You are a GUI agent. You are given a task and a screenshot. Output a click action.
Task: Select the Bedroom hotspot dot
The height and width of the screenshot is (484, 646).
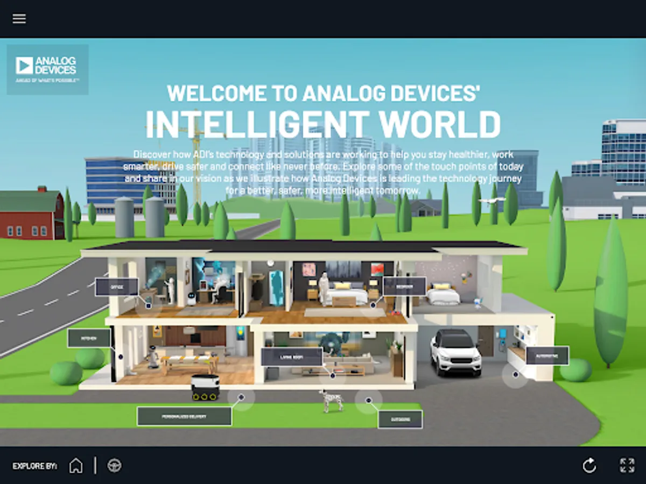[x=373, y=305]
